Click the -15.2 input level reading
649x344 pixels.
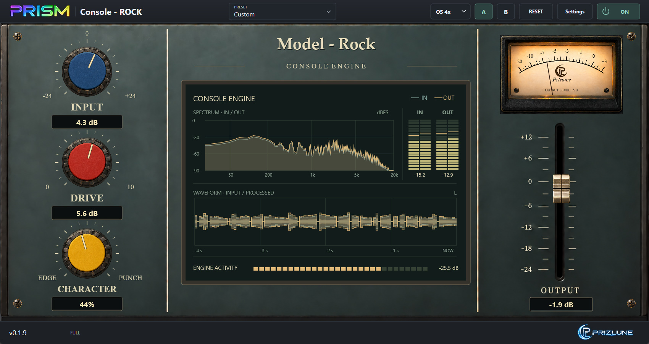click(x=420, y=175)
